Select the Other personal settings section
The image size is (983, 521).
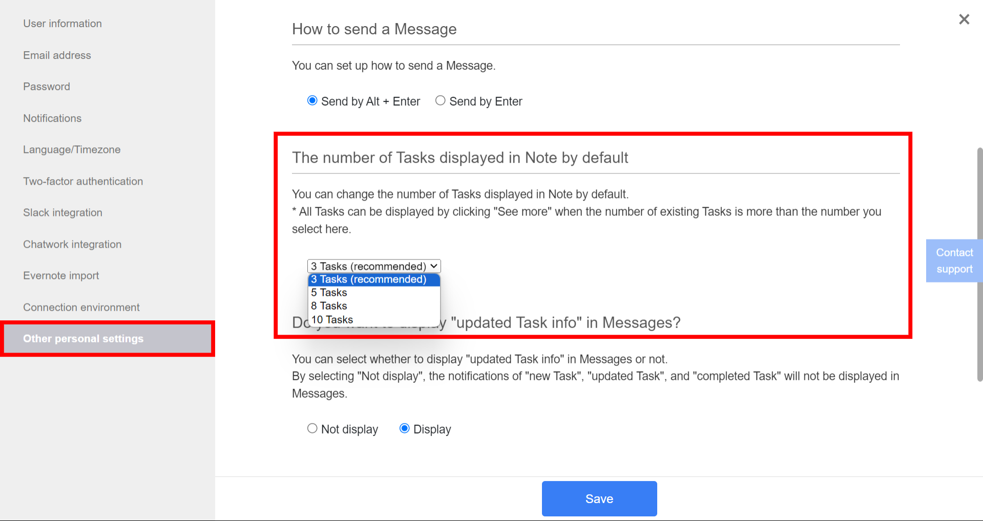[83, 338]
